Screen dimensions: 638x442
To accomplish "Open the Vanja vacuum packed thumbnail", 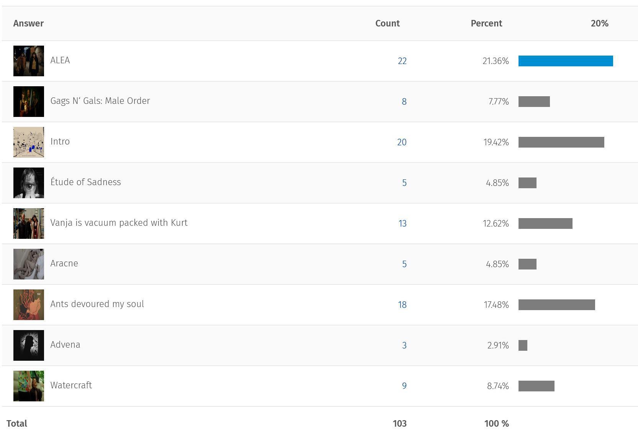I will pyautogui.click(x=29, y=223).
